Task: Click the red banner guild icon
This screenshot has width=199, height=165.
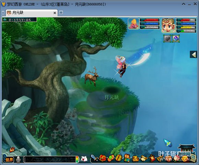Action: click(x=152, y=158)
